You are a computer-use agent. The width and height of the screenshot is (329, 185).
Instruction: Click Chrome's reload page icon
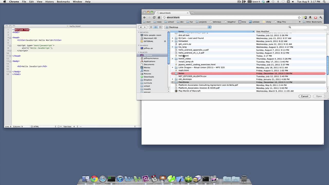(154, 17)
